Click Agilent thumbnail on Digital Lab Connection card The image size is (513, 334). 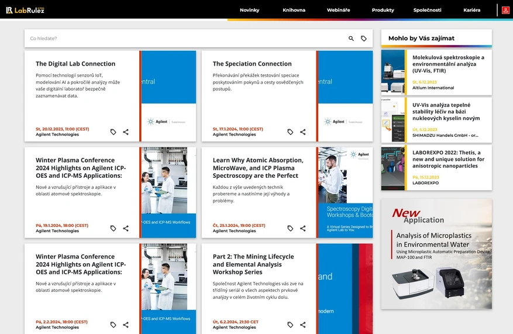pos(168,96)
